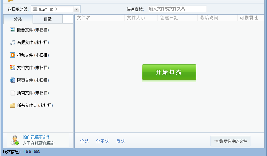Click the 恢复选中的文件 button
The width and height of the screenshot is (267, 156).
click(230, 141)
